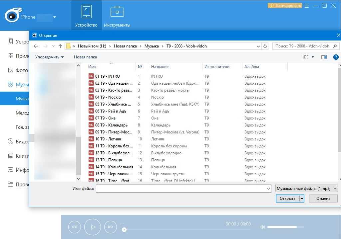Click the Имя файла input field
Screen dimensions: 341x239
[183, 189]
